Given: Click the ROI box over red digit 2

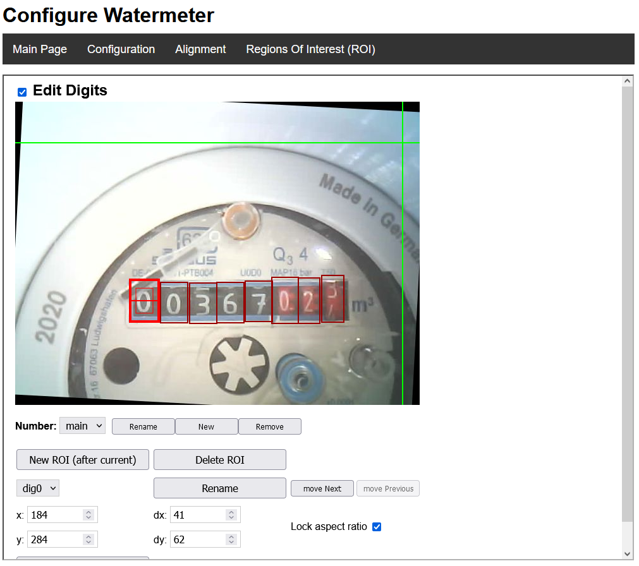Looking at the screenshot, I should coord(309,301).
